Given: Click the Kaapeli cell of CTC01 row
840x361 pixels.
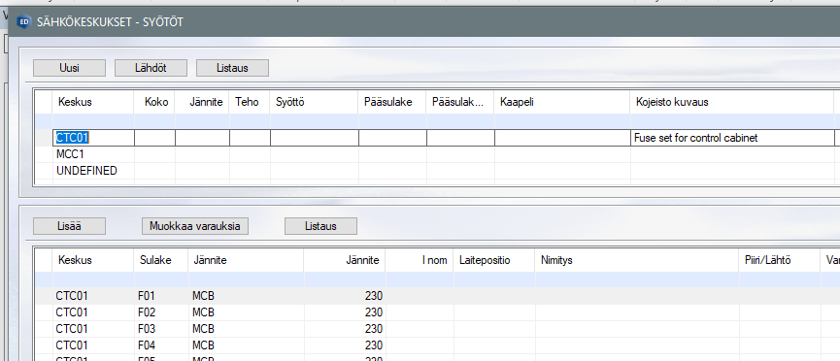Looking at the screenshot, I should [x=562, y=138].
